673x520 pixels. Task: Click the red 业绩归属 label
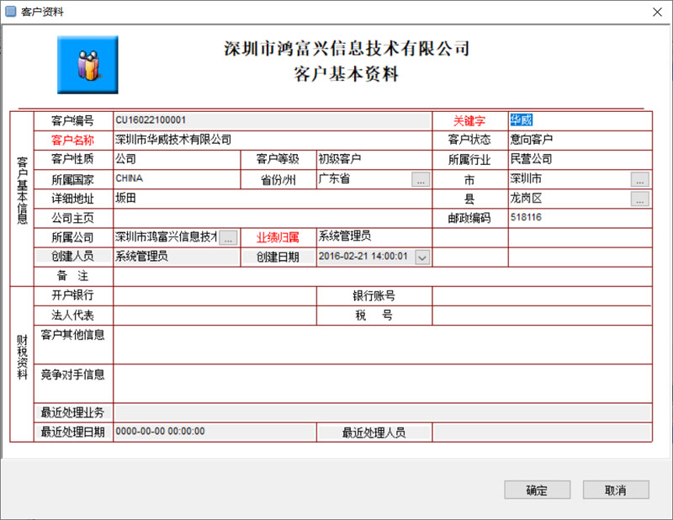[278, 237]
